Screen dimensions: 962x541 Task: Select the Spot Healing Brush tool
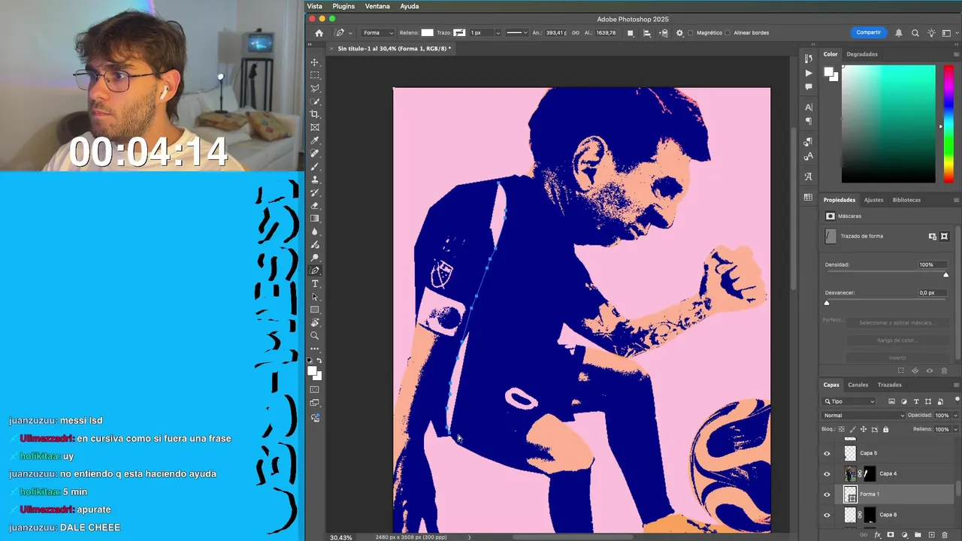(315, 153)
